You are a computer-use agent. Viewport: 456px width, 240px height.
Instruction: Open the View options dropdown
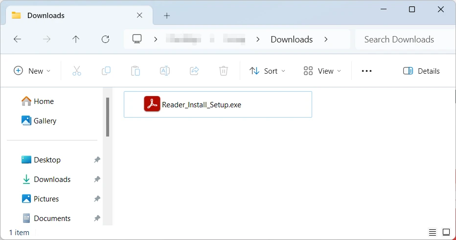pyautogui.click(x=322, y=71)
